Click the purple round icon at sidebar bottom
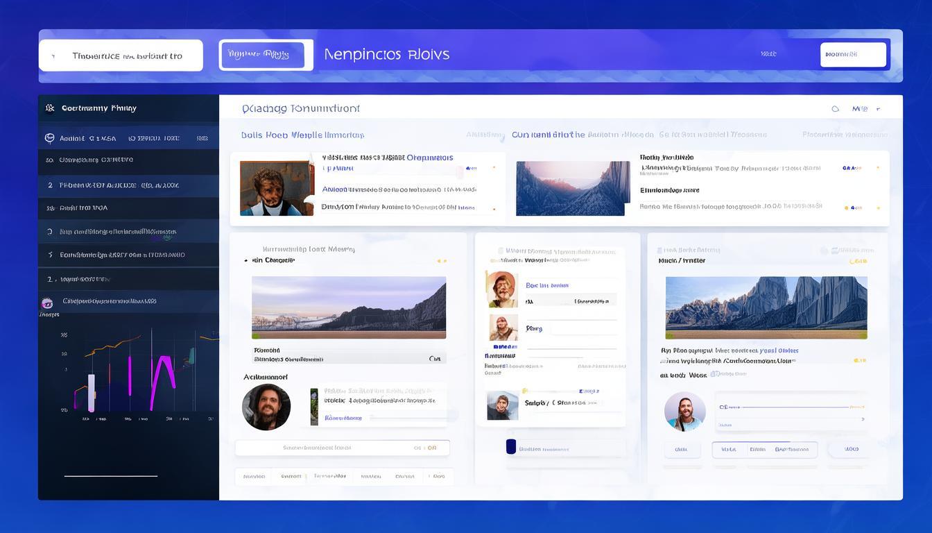 tap(47, 303)
